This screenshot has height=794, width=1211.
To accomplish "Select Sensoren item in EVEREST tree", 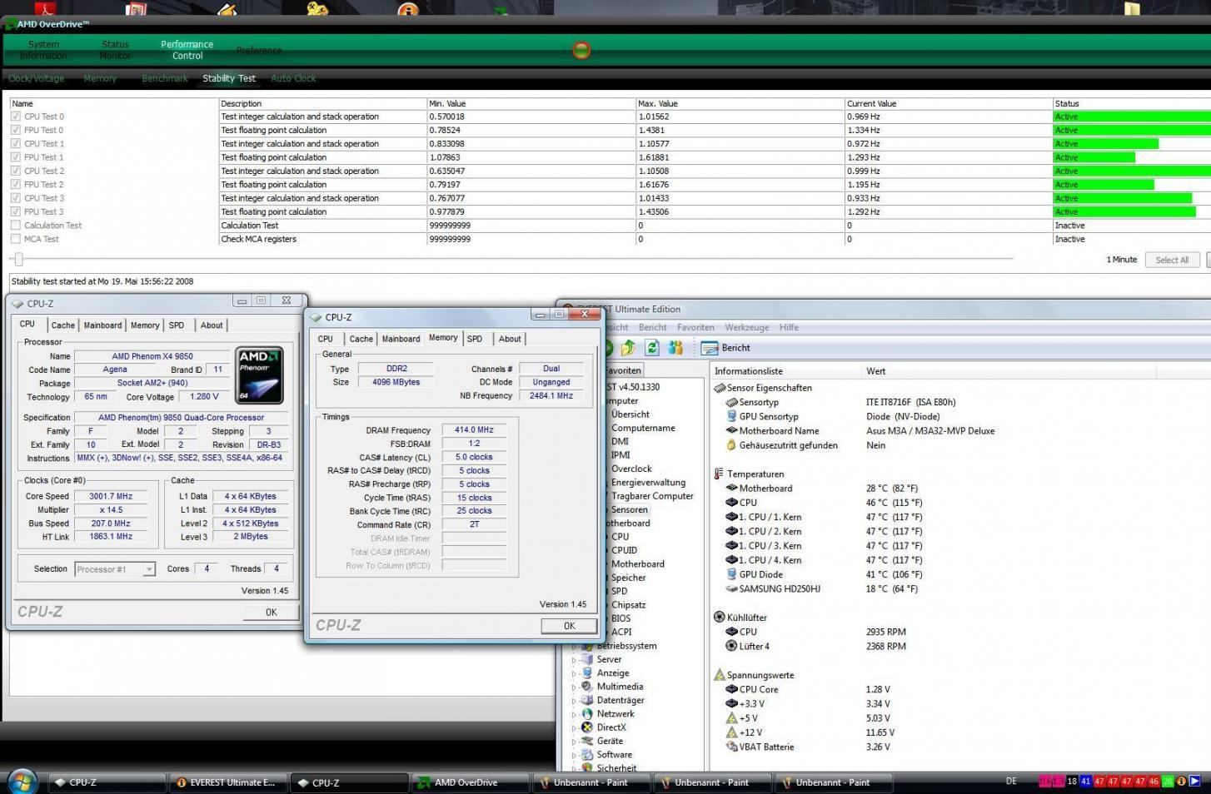I will (629, 509).
